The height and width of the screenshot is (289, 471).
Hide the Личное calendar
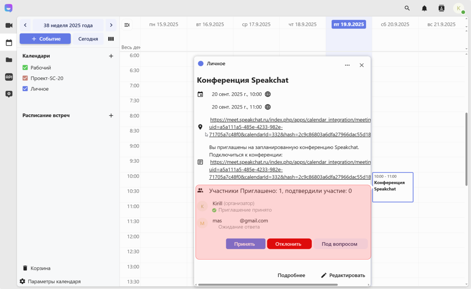tap(25, 89)
